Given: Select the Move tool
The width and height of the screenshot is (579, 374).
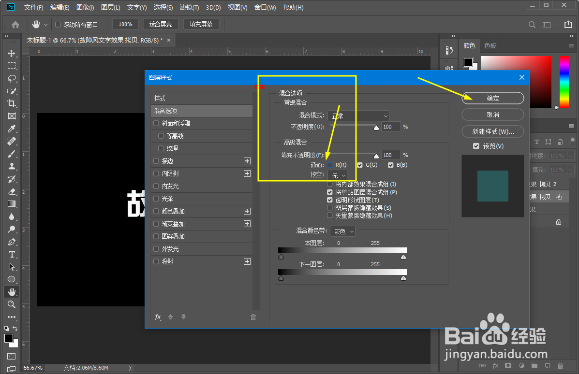Looking at the screenshot, I should click(12, 53).
